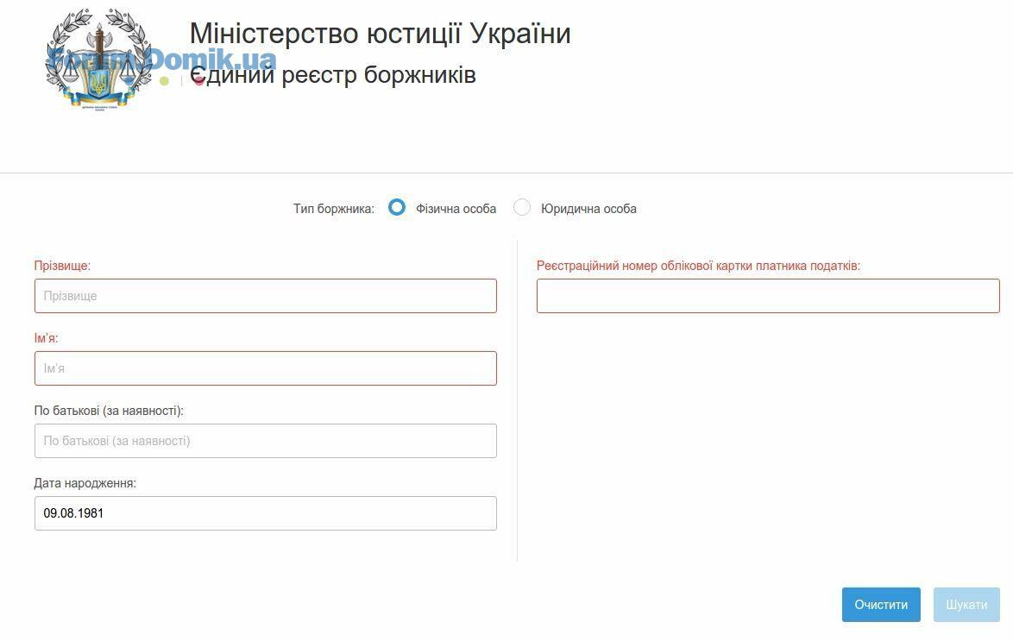Focus the Прізвище input field
The height and width of the screenshot is (641, 1013).
266,296
